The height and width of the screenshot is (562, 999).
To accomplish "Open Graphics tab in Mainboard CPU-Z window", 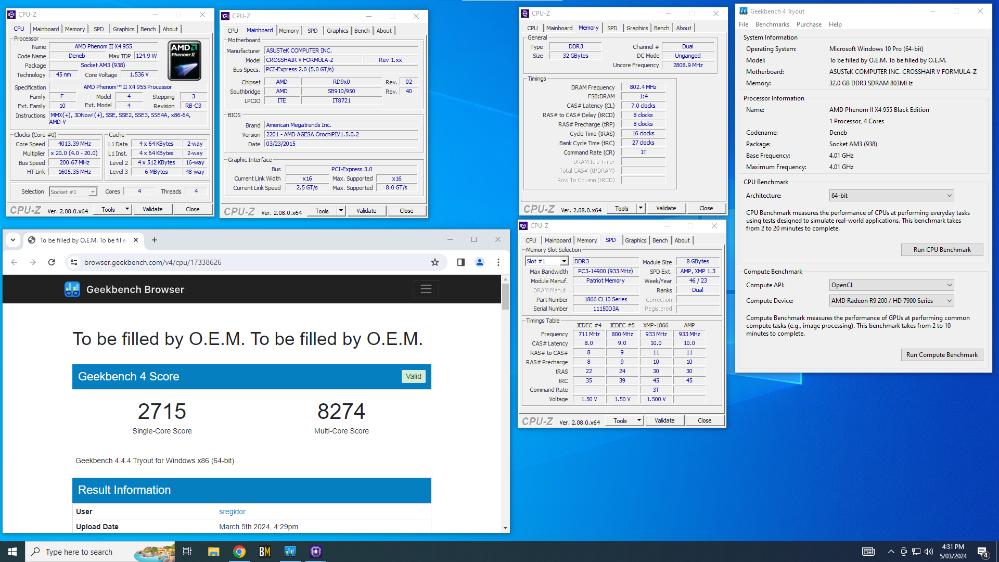I will pyautogui.click(x=338, y=31).
